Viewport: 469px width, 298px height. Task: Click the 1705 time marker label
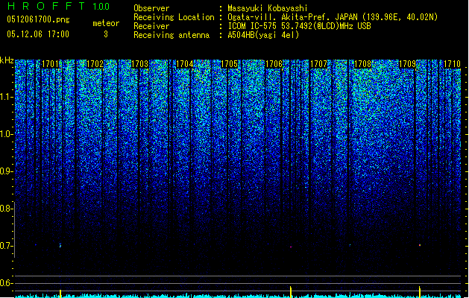[x=229, y=64]
